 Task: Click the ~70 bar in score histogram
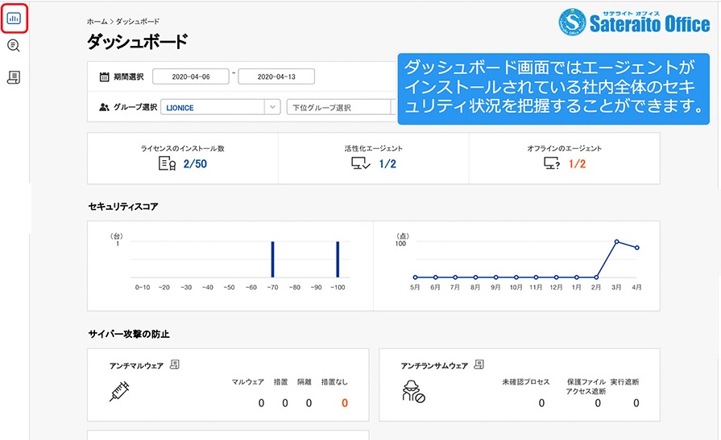click(x=272, y=260)
